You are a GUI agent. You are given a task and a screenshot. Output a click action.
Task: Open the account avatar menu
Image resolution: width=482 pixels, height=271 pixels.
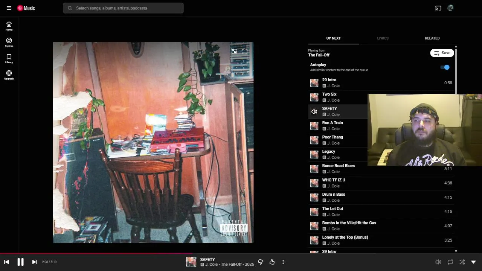[450, 8]
